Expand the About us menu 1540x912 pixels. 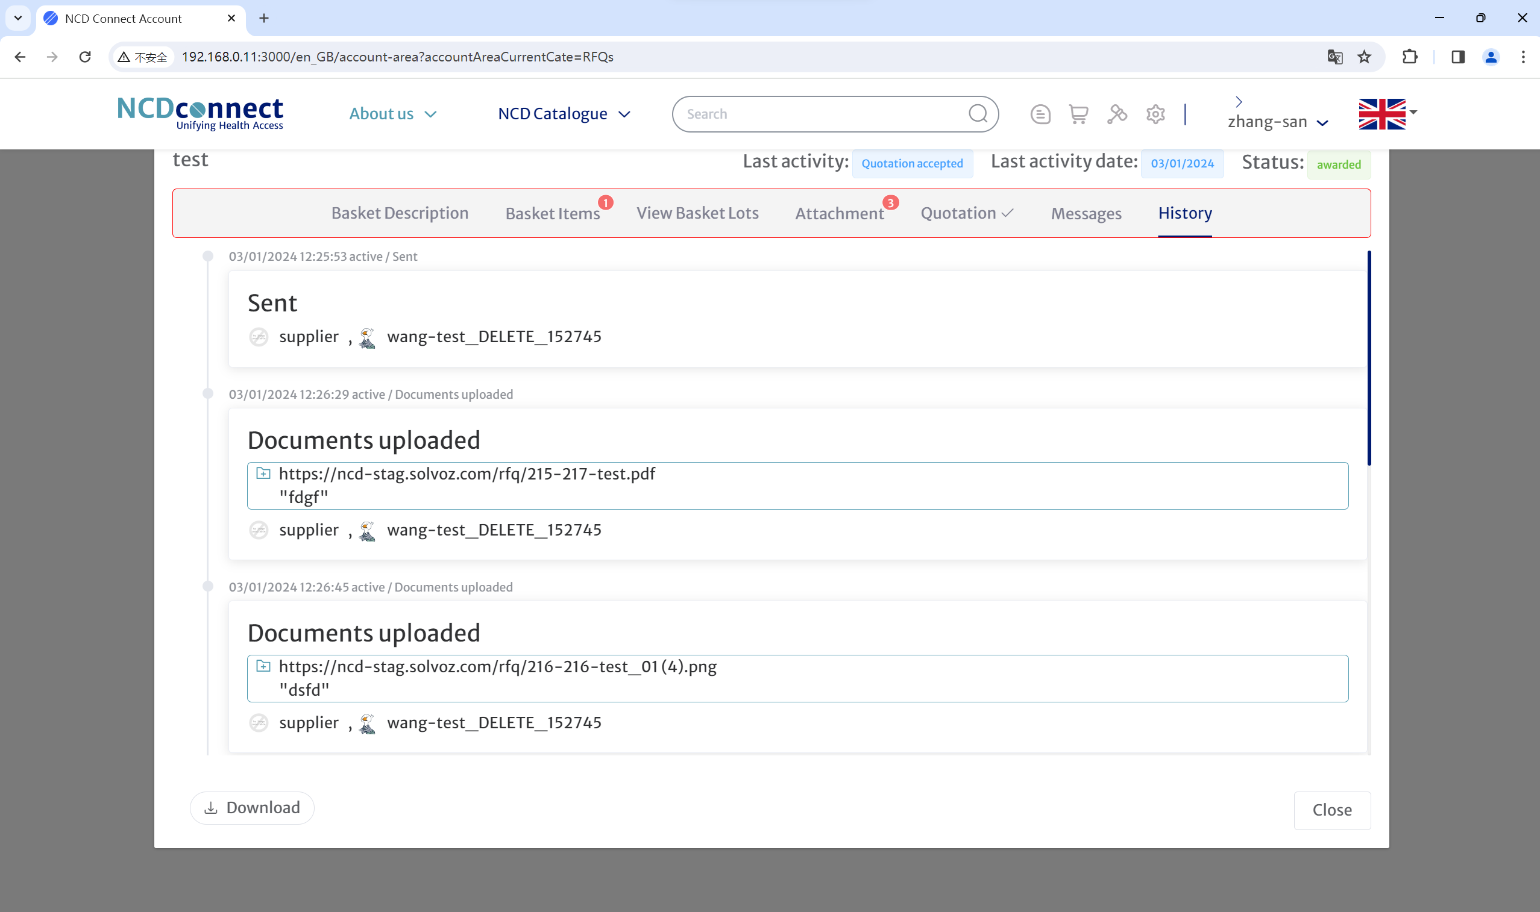[393, 114]
